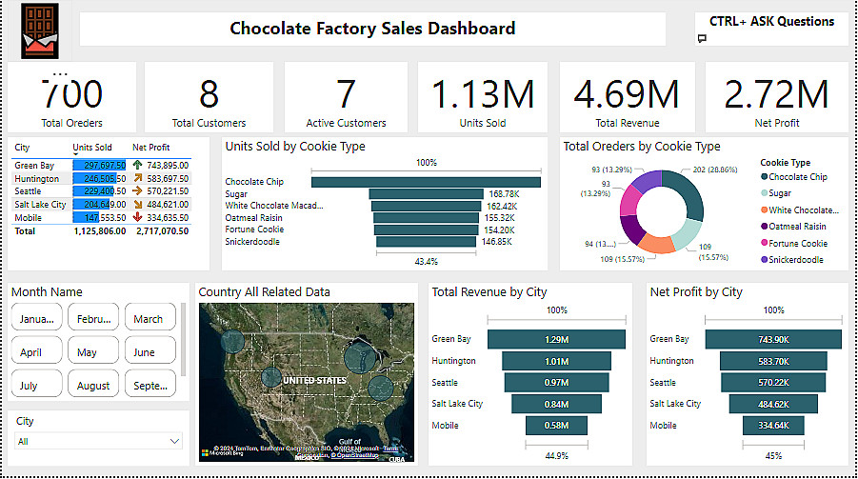The width and height of the screenshot is (858, 479).
Task: Click Green Bay revenue bar 1.29M
Action: (x=556, y=339)
